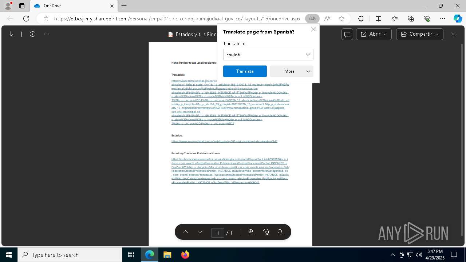
Task: Open Browser essentials
Action: tap(427, 19)
